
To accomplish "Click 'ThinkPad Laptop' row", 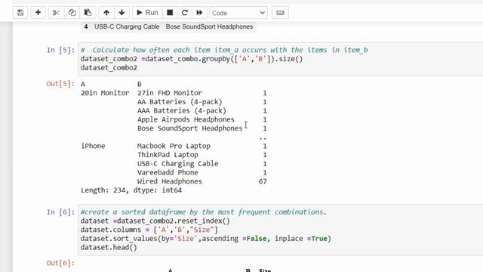I will [x=168, y=155].
